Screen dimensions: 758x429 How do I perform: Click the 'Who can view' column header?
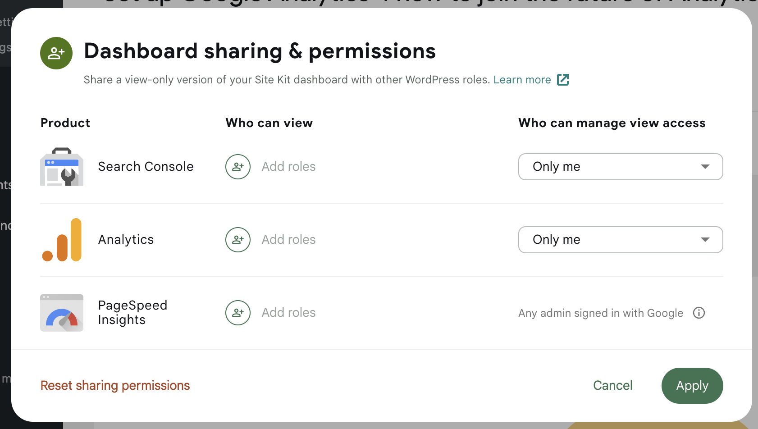269,123
